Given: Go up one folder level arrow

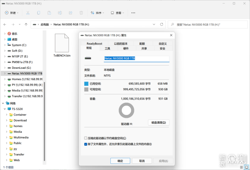Looking at the screenshot, I should [x=26, y=25].
